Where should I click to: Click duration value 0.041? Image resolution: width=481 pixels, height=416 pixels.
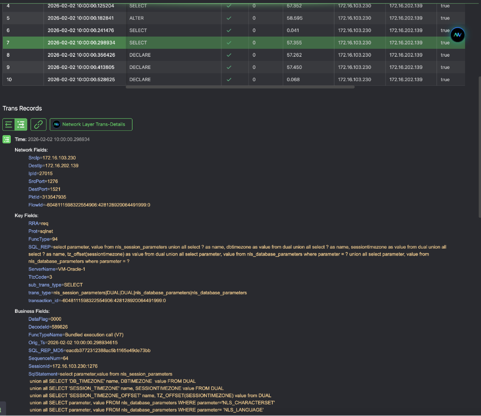click(x=293, y=30)
